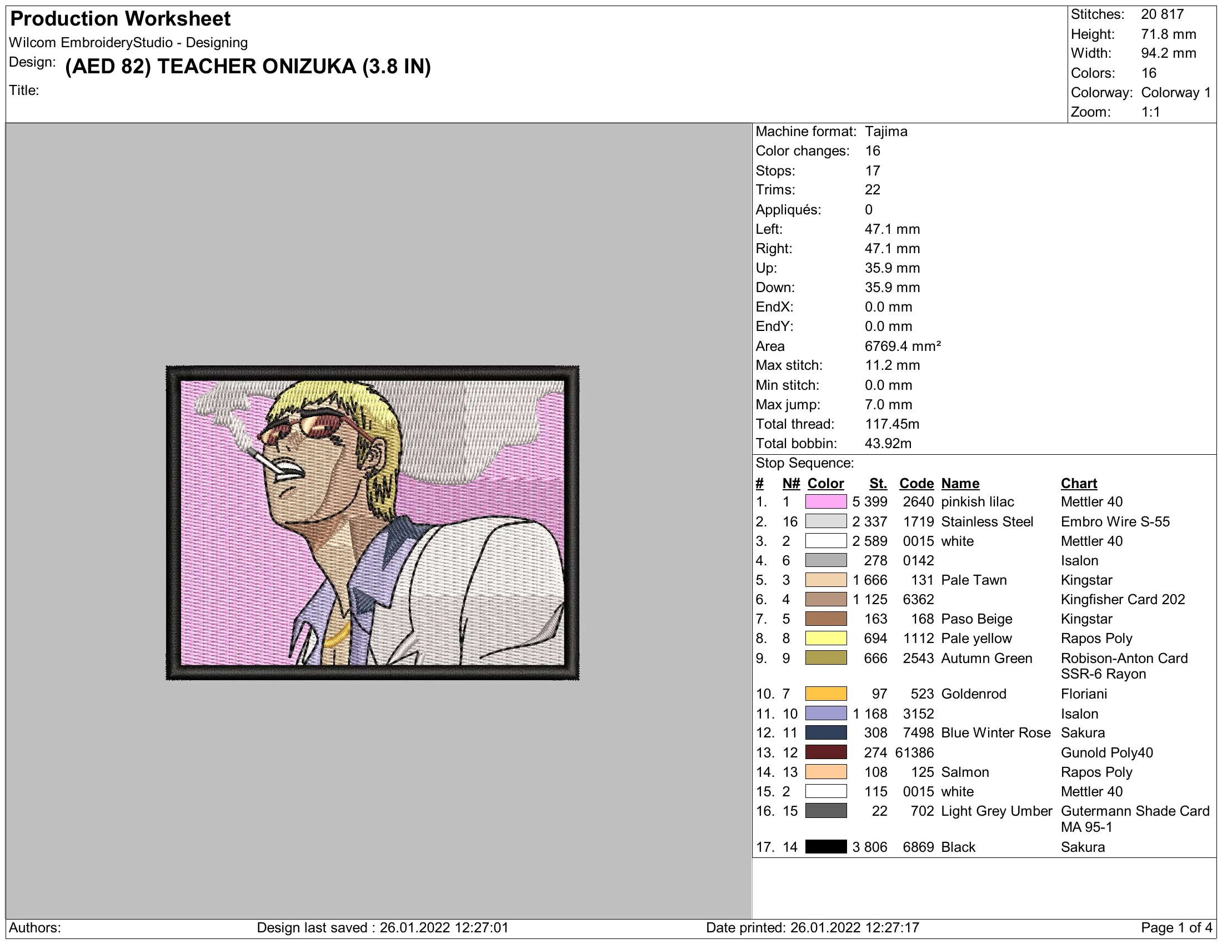The width and height of the screenshot is (1222, 944).
Task: Click the Production Worksheet heading
Action: (x=121, y=19)
